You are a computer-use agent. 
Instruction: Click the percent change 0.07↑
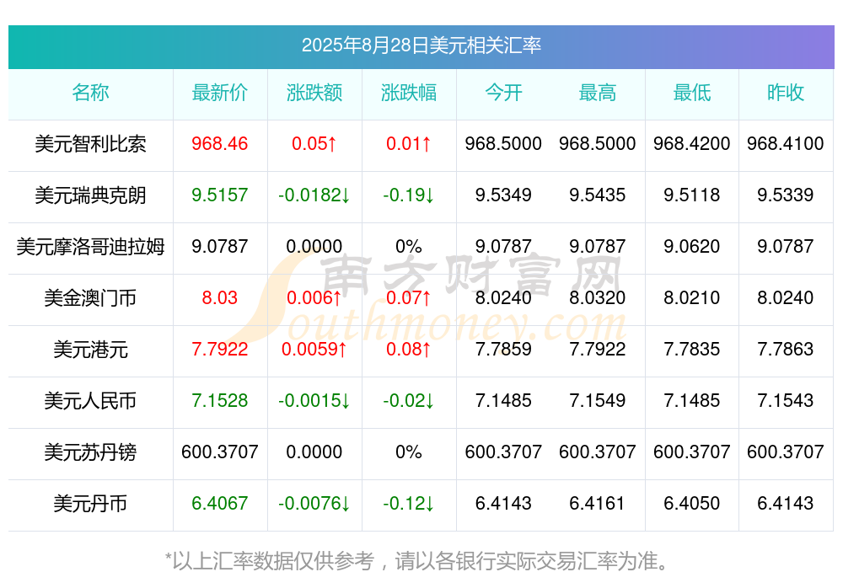click(x=409, y=297)
